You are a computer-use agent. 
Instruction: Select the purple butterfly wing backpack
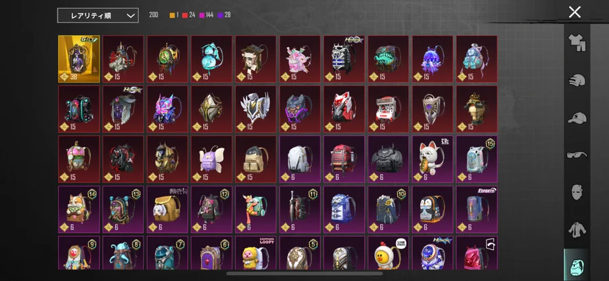point(211,159)
